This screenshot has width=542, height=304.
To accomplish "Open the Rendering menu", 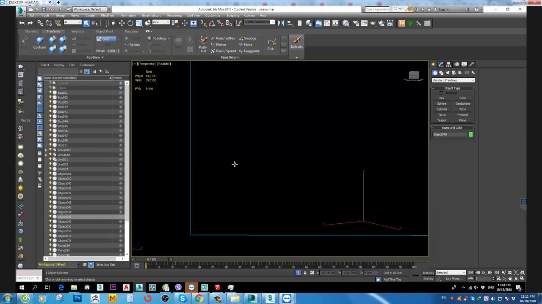I will pos(174,16).
